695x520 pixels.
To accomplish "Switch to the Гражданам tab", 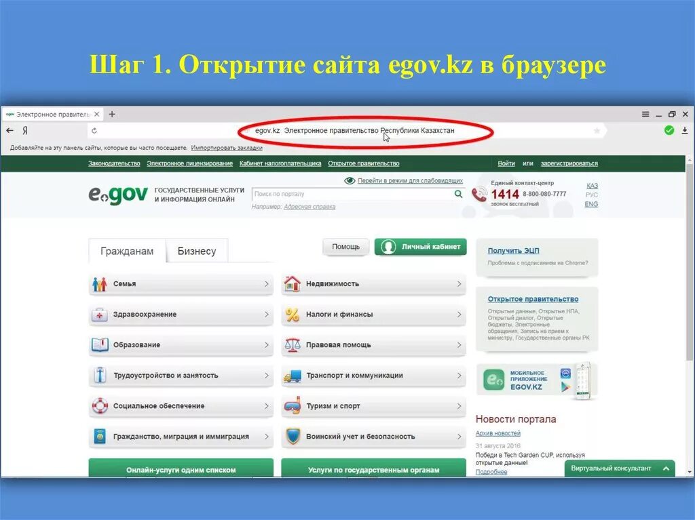I will (127, 251).
